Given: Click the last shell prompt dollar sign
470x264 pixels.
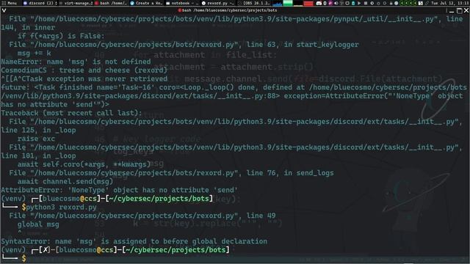Looking at the screenshot, I should [x=24, y=258].
